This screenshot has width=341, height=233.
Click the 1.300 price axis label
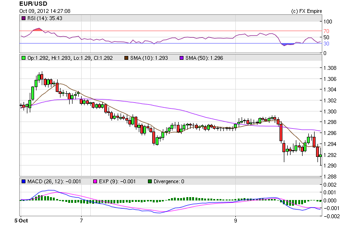coord(330,111)
